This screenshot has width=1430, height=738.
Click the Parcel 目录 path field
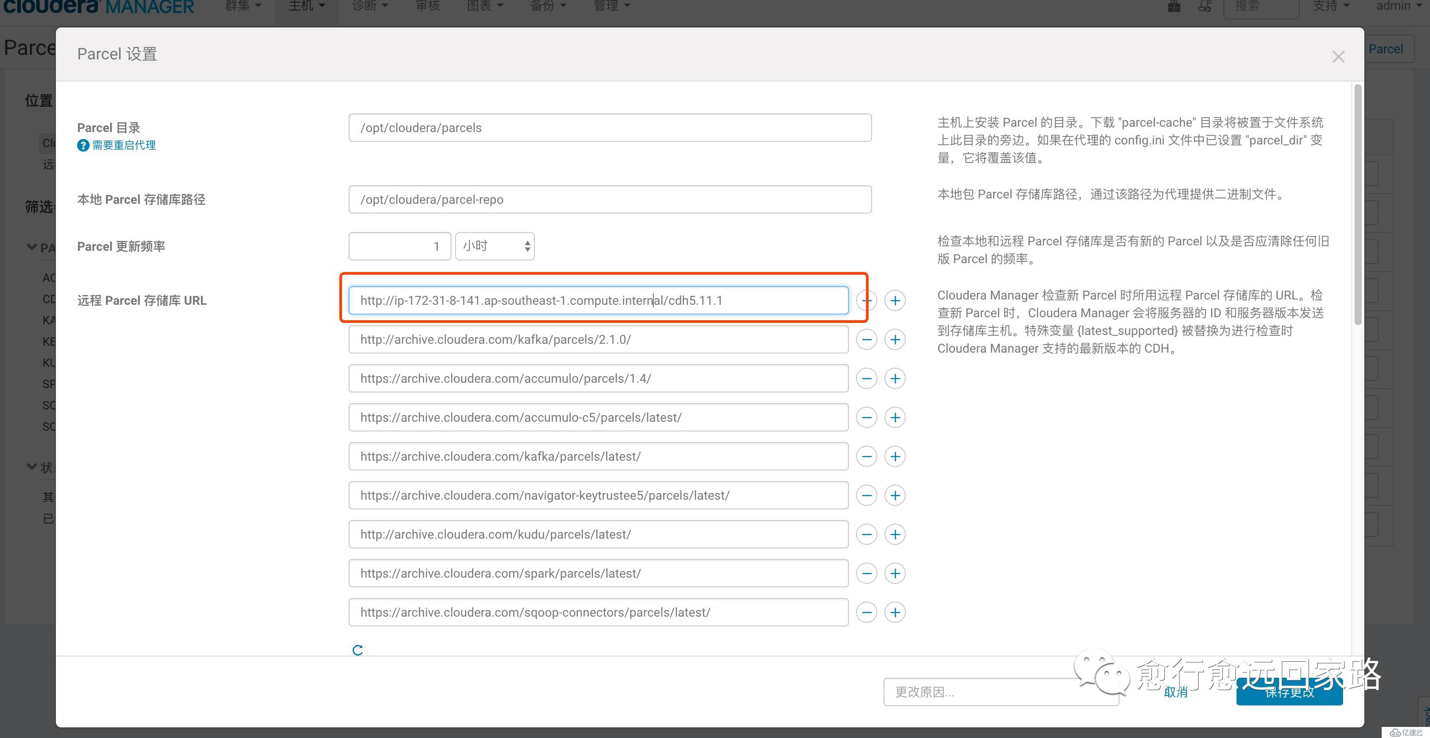610,128
